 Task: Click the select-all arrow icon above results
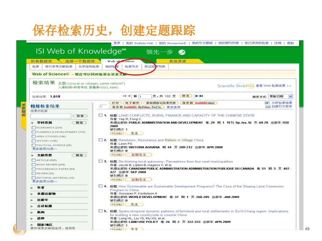[x=101, y=106]
